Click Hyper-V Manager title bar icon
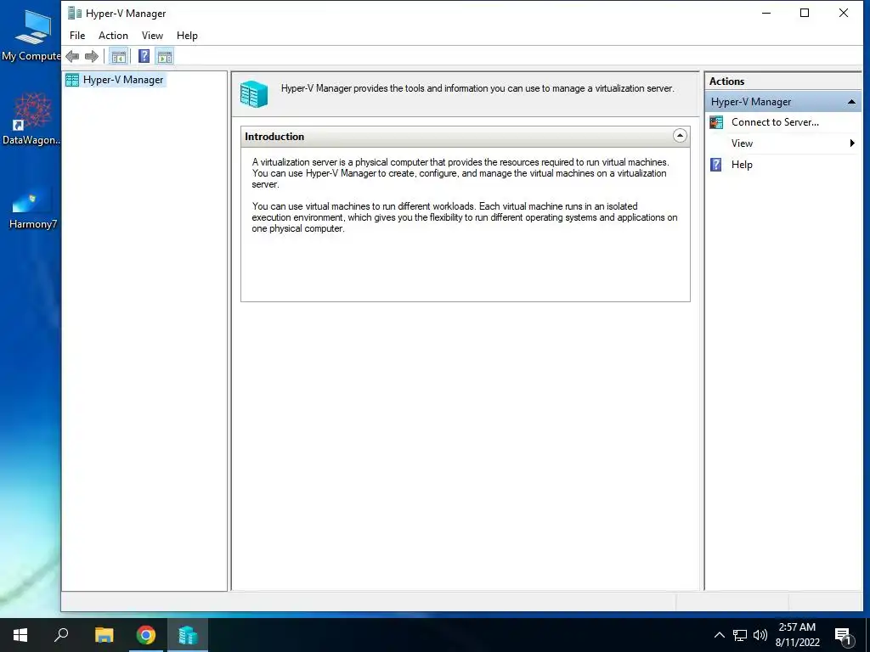 [x=75, y=13]
